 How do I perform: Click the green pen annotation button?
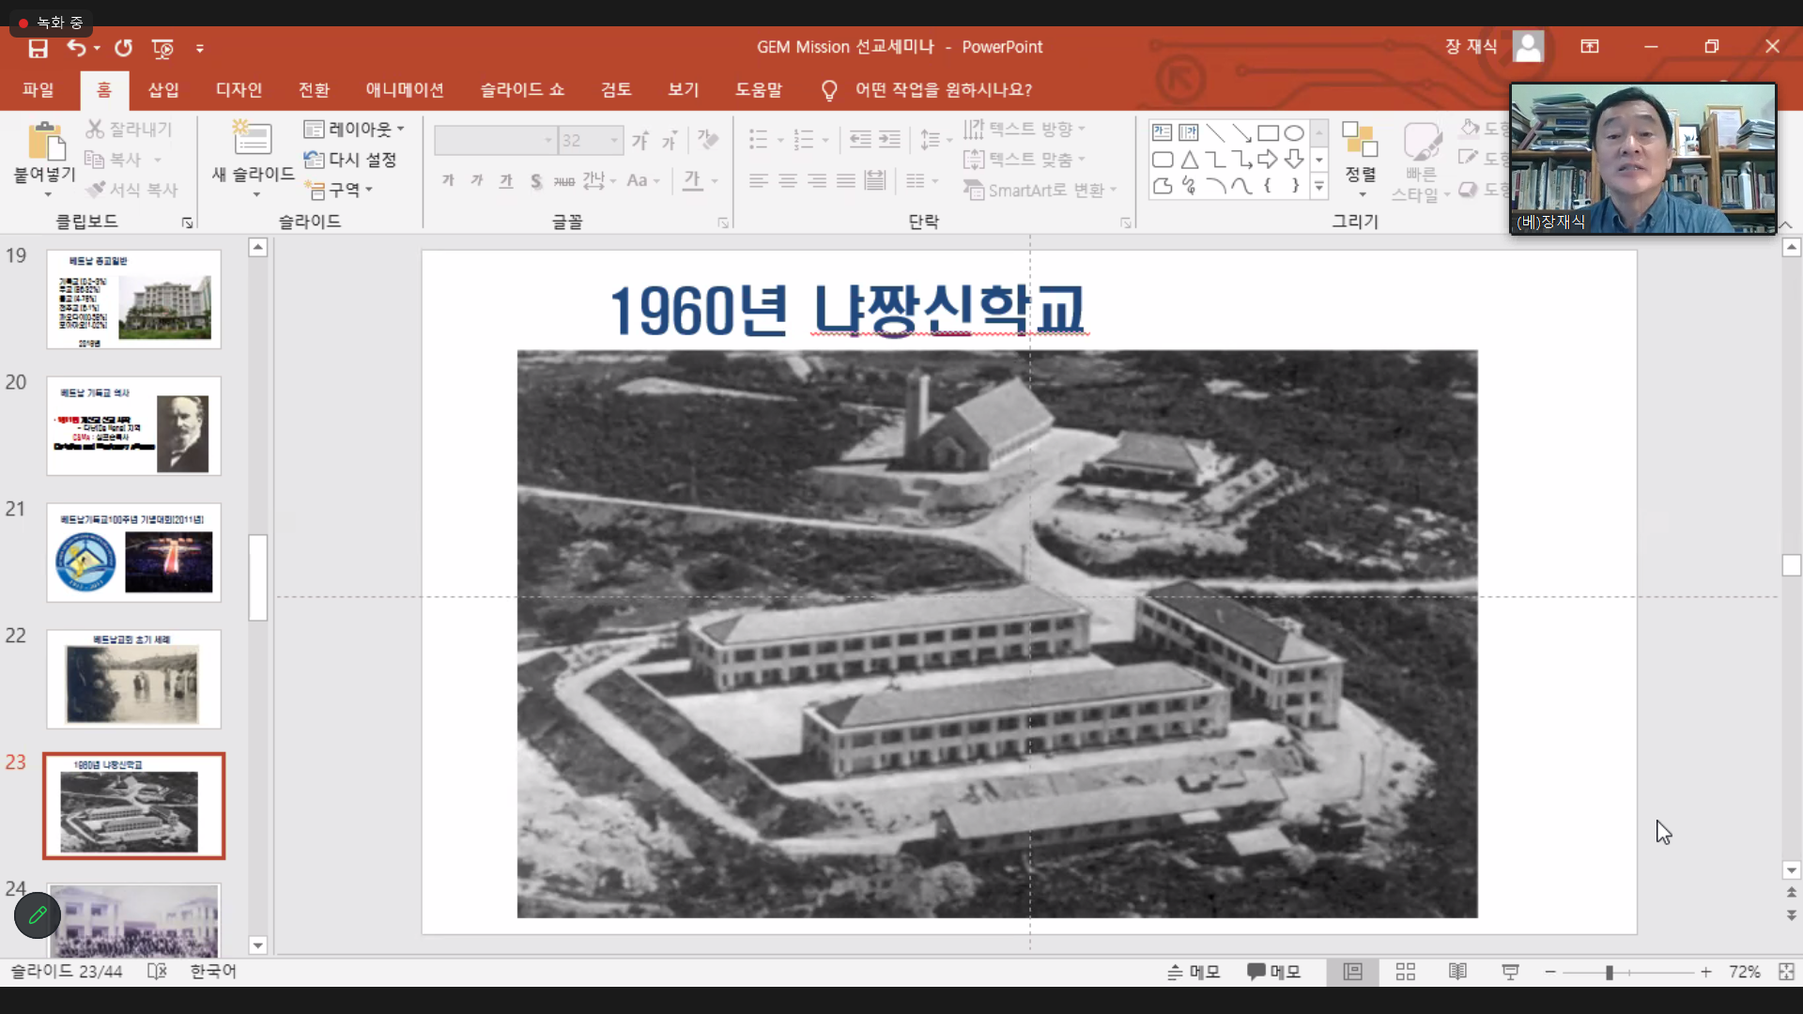pyautogui.click(x=38, y=914)
